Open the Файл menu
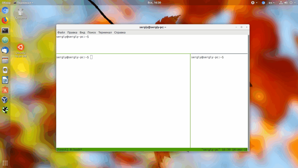This screenshot has width=298, height=168. click(61, 32)
